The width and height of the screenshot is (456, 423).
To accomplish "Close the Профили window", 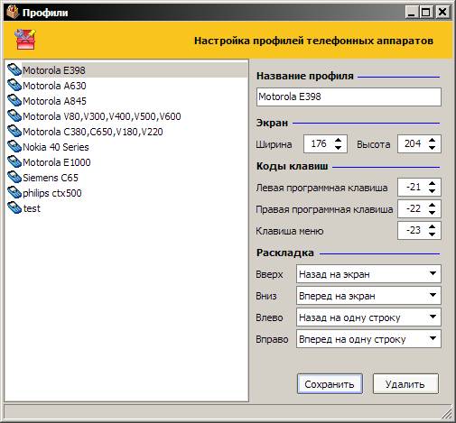I will tap(442, 13).
